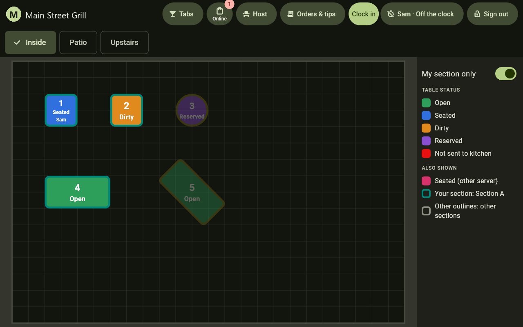Click the gray Other outlines swatch
The image size is (523, 327).
426,211
